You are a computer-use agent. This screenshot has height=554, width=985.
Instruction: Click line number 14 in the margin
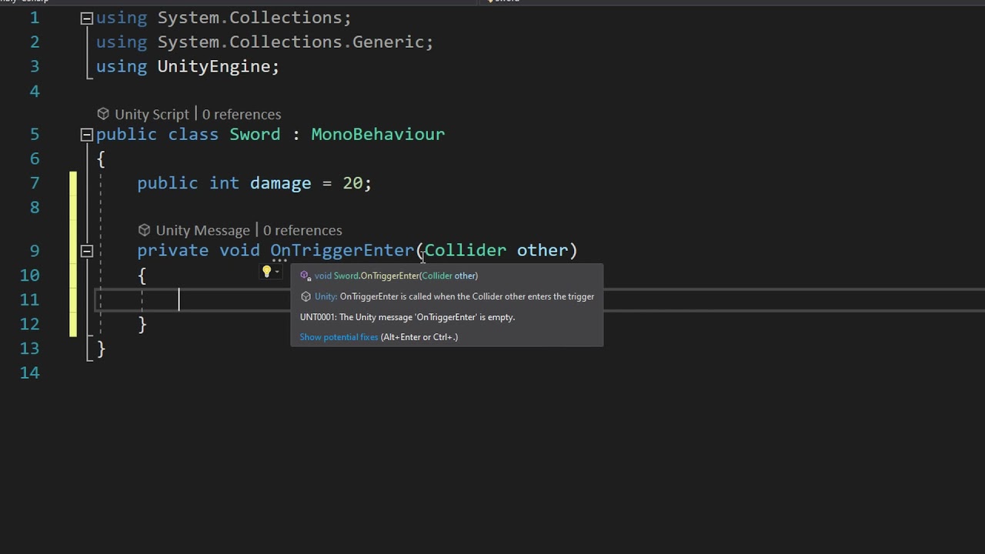click(x=29, y=372)
